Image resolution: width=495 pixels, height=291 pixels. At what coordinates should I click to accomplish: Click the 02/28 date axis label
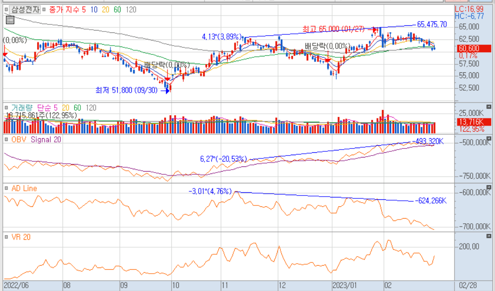[468, 286]
